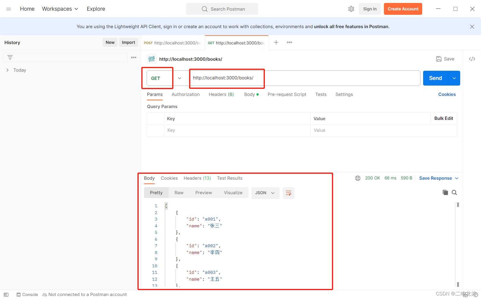
Task: Open the settings gear icon
Action: pyautogui.click(x=351, y=9)
